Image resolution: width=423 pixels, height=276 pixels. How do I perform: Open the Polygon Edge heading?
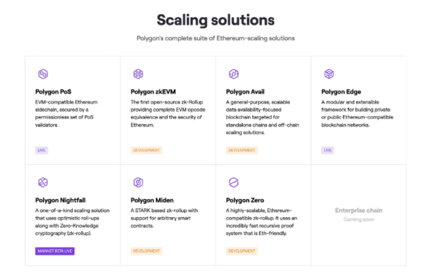tap(341, 92)
